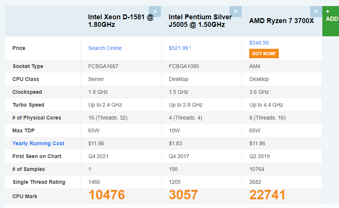Open Yearly Running Cost link
Viewport: 339px width, 208px height.
38,143
